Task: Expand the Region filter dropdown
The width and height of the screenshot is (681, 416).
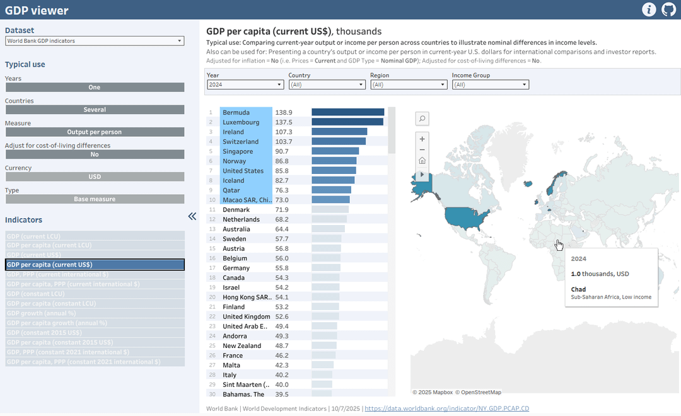Action: (x=409, y=84)
